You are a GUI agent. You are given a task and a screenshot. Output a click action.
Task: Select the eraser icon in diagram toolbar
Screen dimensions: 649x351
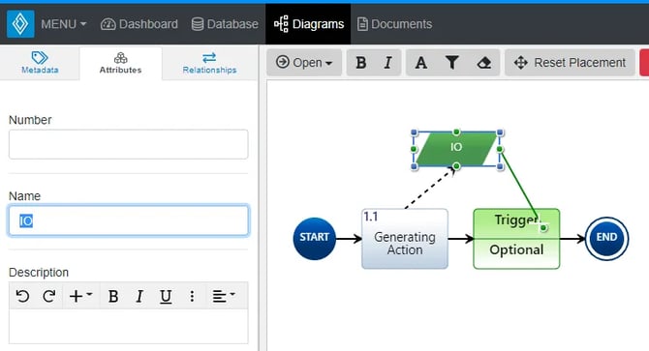tap(484, 63)
